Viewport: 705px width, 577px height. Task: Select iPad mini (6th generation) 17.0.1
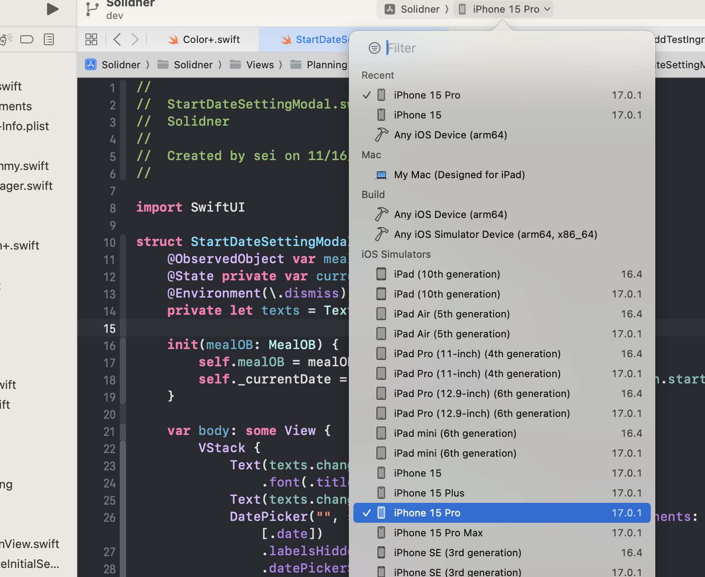[x=502, y=453]
